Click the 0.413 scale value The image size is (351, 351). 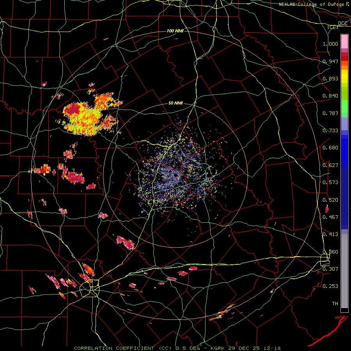pyautogui.click(x=330, y=234)
